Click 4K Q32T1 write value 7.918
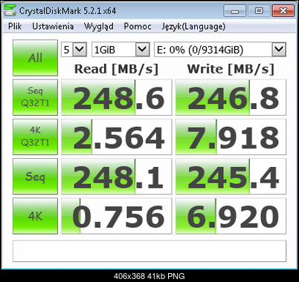299x282 pixels. click(x=231, y=137)
